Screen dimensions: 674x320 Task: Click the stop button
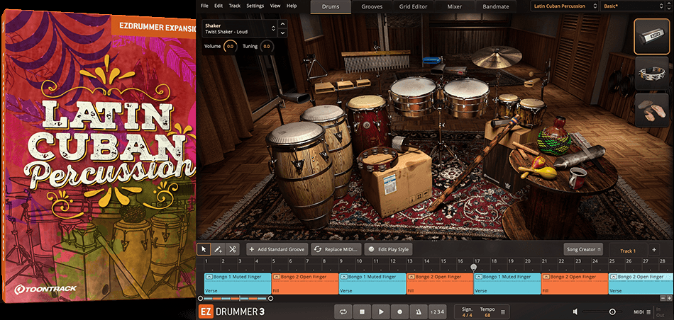(362, 312)
